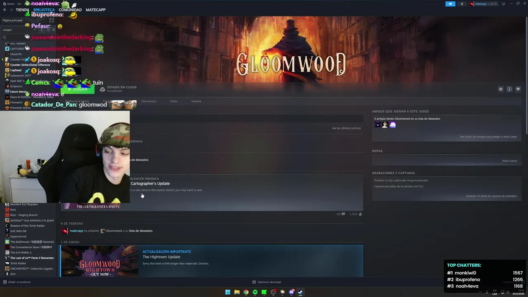Open the Windows Start menu
This screenshot has width=528, height=297.
click(228, 292)
